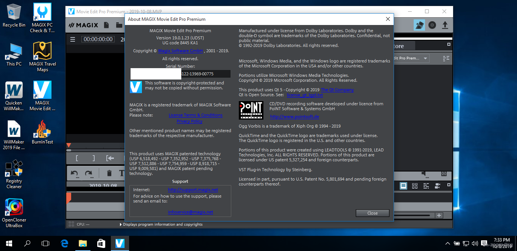Screen dimensions: 517x251
Task: Launch Microsoft Edge from taskbar
Action: click(64, 243)
